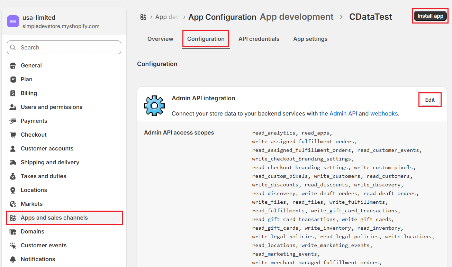Click Edit for Admin API integration

tap(430, 100)
